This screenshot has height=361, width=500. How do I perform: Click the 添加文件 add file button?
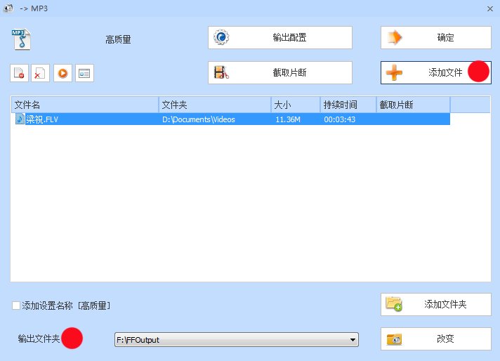(x=436, y=73)
